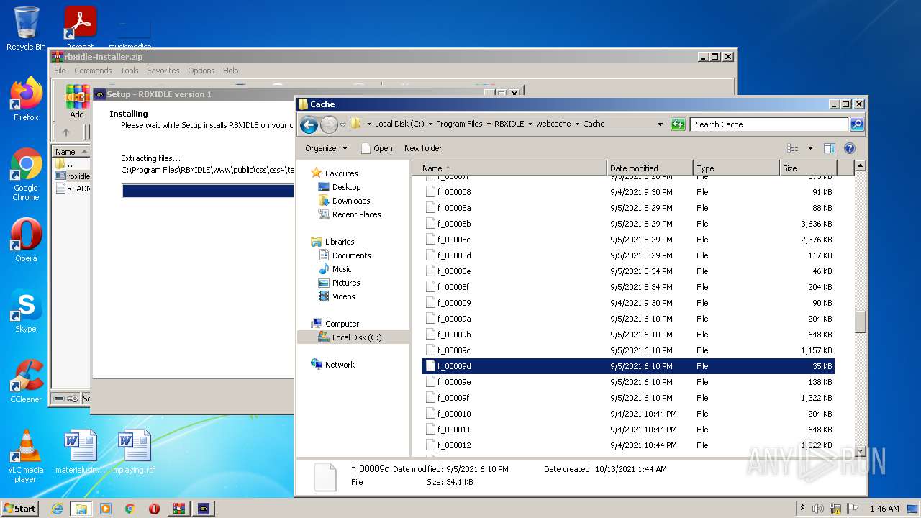
Task: Launch Acrobat Reader from the desktop
Action: coord(80,27)
